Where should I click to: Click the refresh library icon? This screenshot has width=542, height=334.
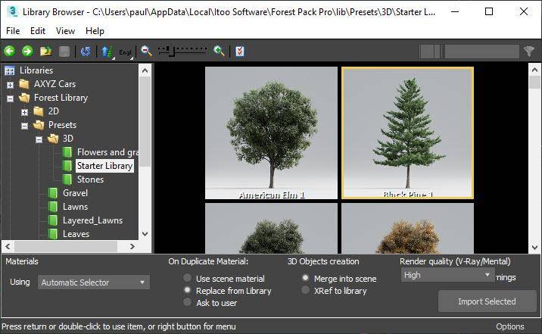[x=86, y=52]
